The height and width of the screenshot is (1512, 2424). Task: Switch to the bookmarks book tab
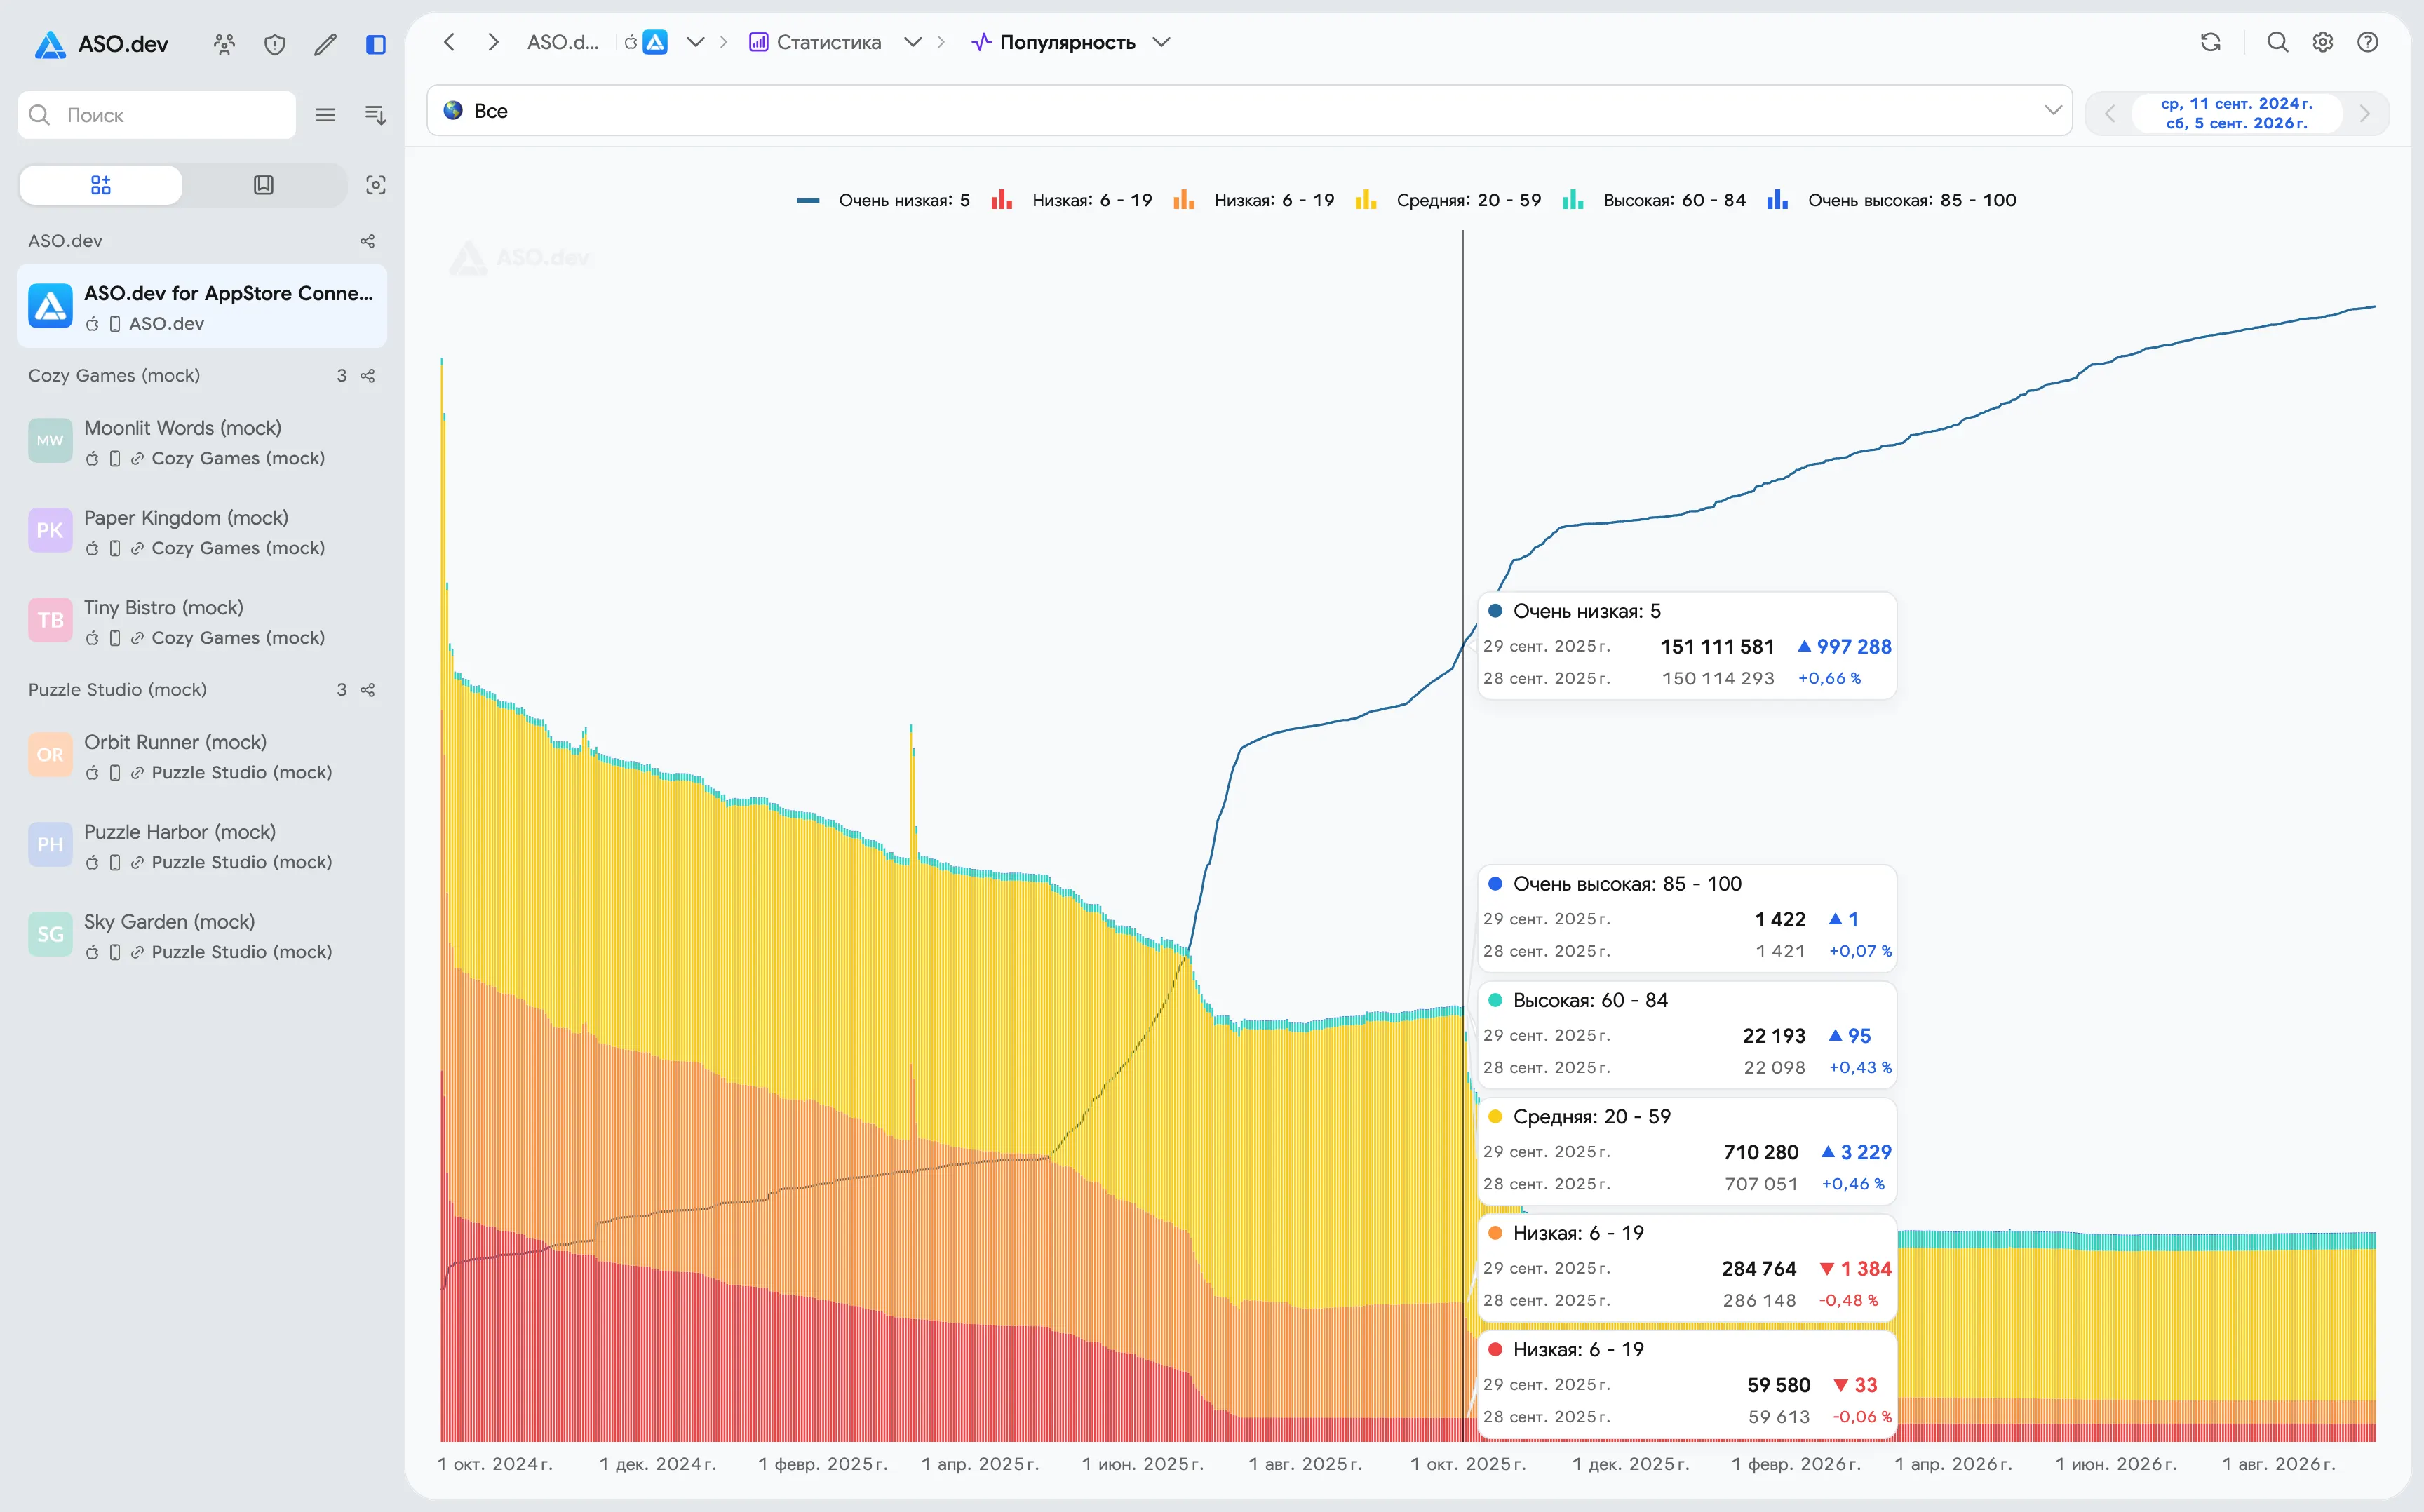click(x=264, y=185)
